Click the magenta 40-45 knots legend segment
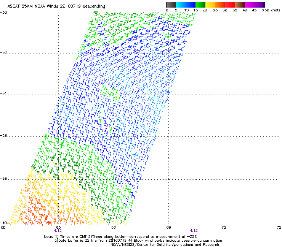This screenshot has height=247, width=282. pos(250,5)
